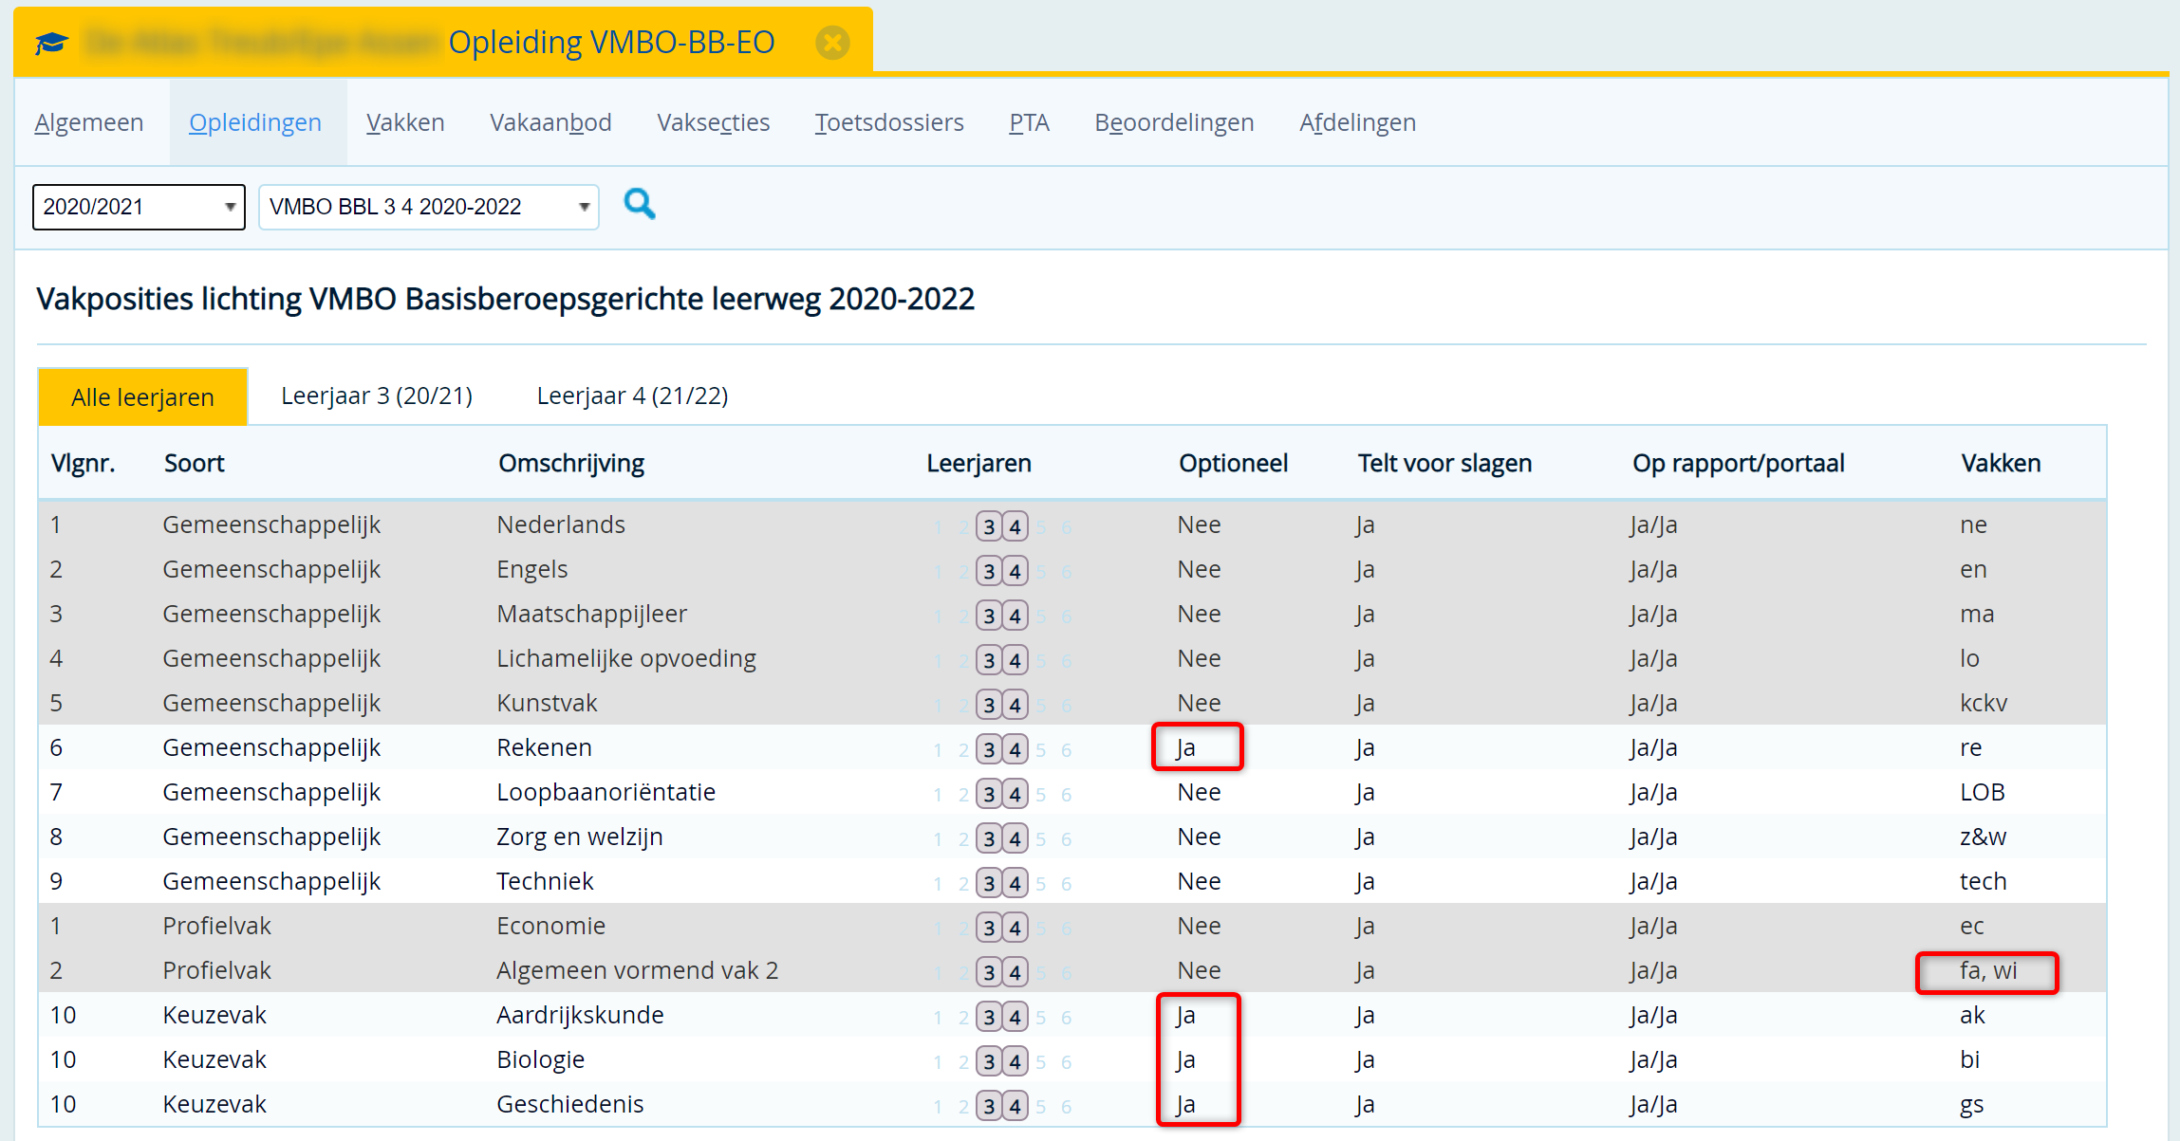Go to the Afdelingen tab
The height and width of the screenshot is (1141, 2180).
coord(1357,122)
